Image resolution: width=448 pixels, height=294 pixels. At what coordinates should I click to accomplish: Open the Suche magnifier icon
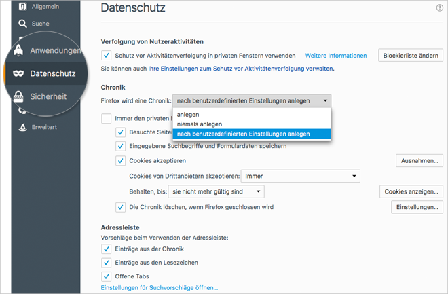pyautogui.click(x=22, y=23)
